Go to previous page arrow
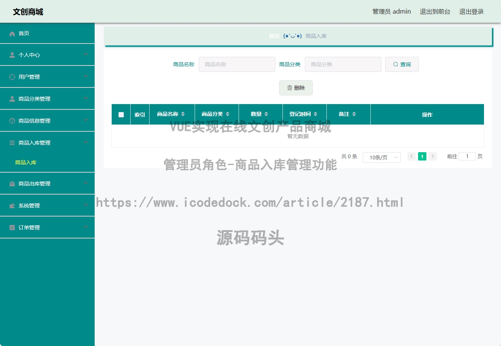 click(x=412, y=156)
